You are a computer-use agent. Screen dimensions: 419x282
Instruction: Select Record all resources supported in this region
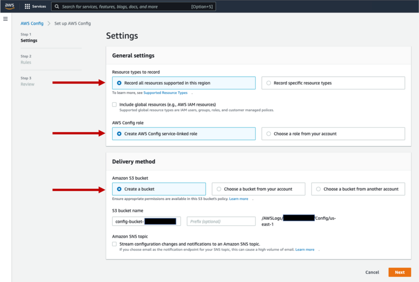(184, 83)
